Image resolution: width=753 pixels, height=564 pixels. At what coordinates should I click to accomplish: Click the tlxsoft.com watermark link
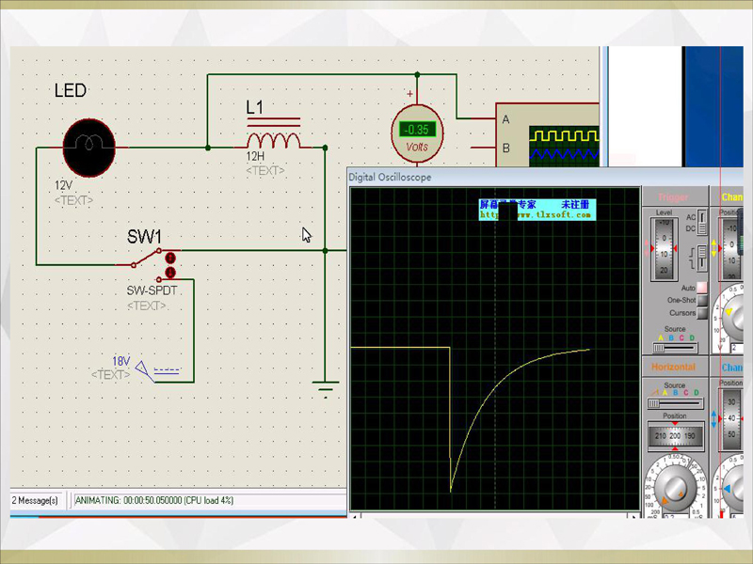[537, 215]
